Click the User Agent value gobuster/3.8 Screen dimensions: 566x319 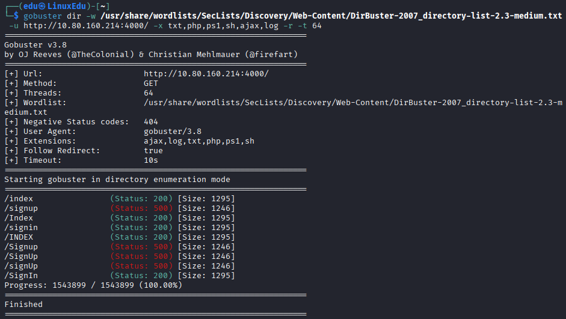pos(173,131)
